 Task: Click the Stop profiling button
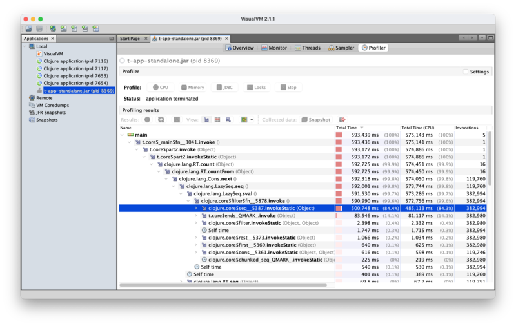(288, 88)
